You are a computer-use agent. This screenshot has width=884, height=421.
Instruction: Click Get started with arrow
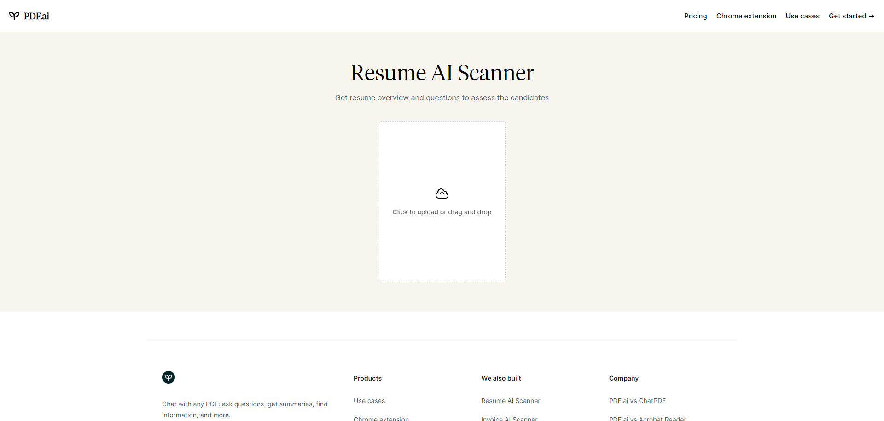point(851,16)
